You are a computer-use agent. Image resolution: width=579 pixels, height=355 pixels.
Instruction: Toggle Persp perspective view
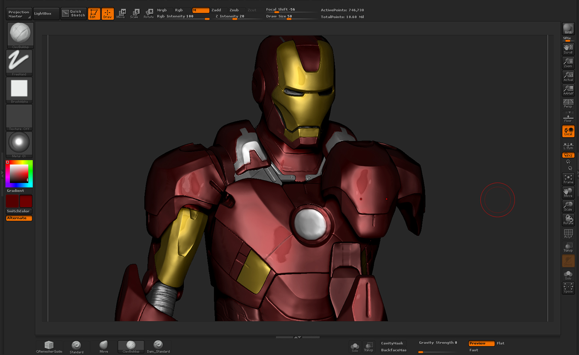[x=568, y=104]
